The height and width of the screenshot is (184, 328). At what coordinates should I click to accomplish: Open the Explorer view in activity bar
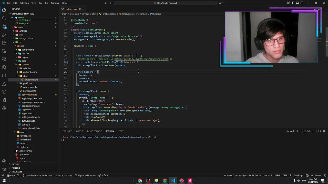[x=4, y=10]
